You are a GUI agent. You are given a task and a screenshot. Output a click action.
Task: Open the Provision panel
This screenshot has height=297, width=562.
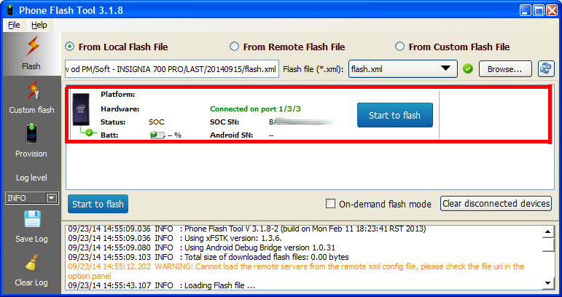click(x=31, y=140)
